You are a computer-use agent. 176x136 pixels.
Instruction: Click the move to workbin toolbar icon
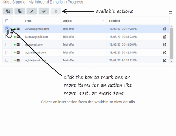point(20,11)
